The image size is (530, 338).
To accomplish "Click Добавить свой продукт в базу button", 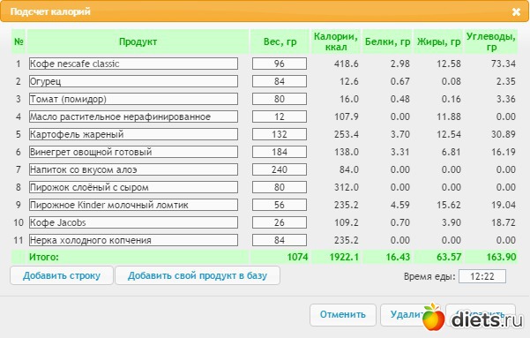I will click(x=198, y=275).
